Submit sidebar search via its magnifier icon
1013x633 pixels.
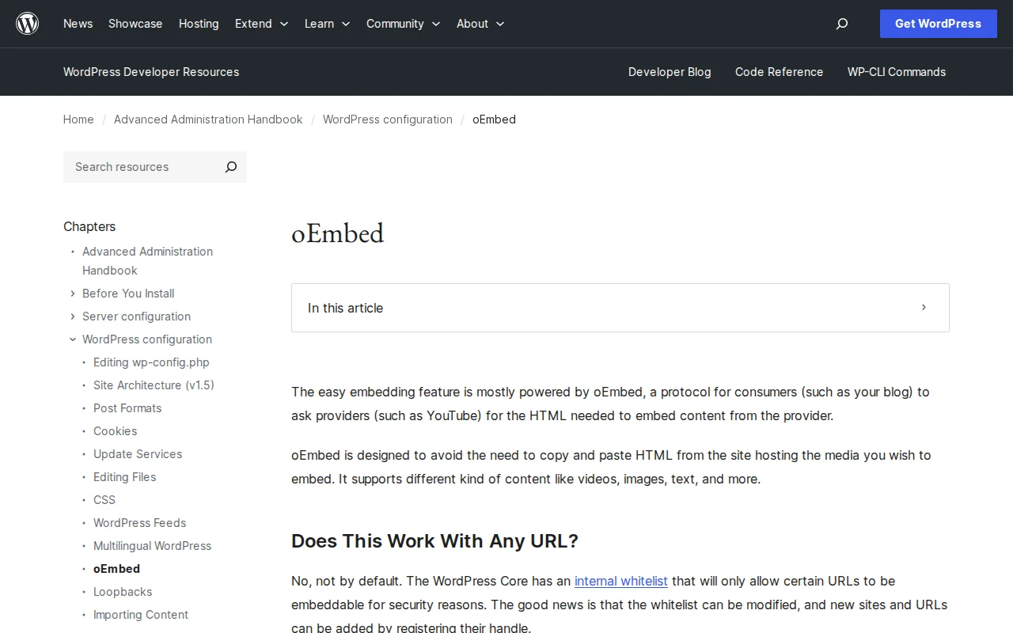(x=230, y=167)
